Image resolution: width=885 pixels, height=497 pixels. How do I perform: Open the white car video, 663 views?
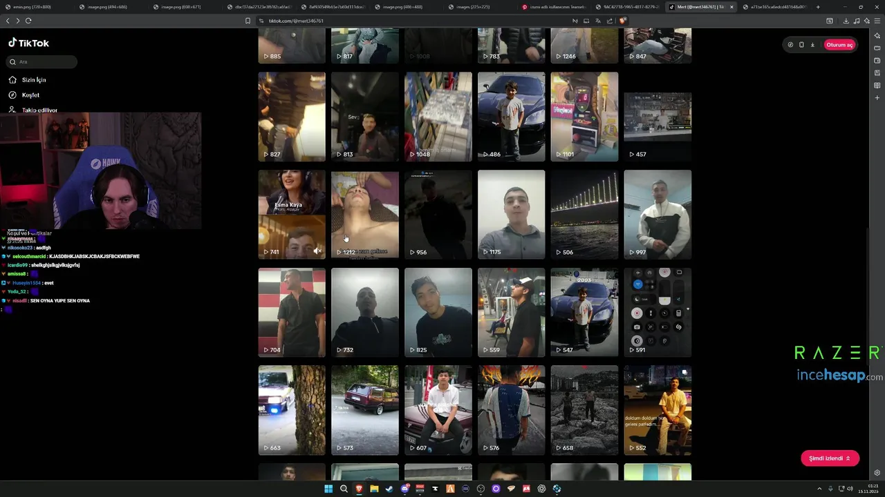tap(292, 410)
